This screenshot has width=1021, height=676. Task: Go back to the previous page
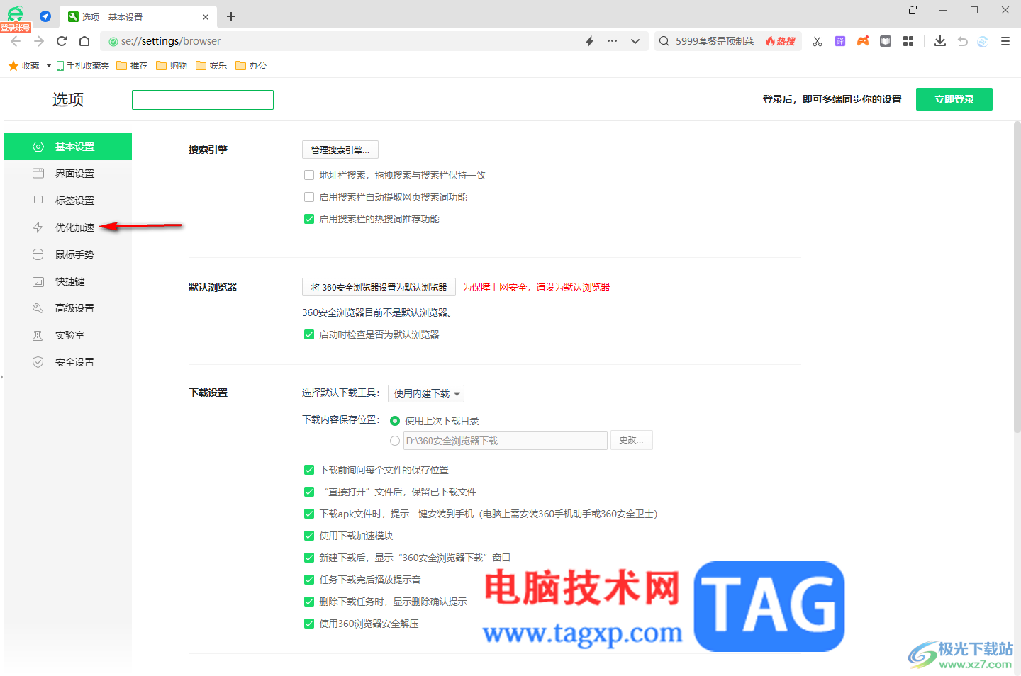click(16, 41)
